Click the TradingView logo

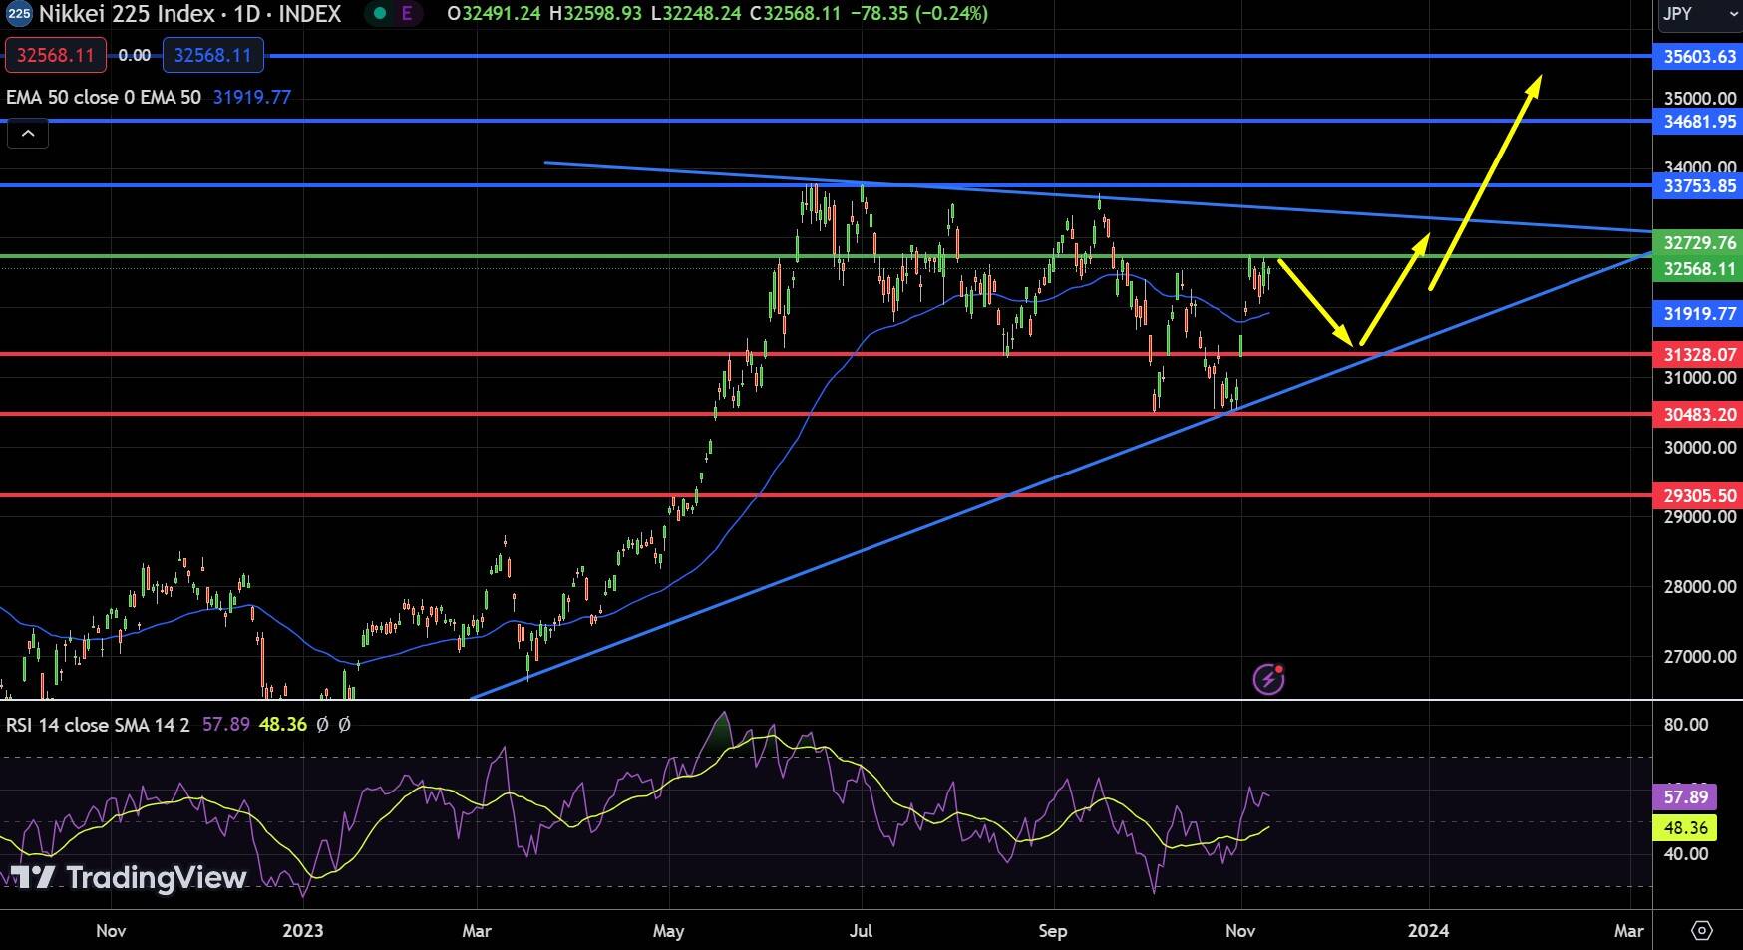128,877
